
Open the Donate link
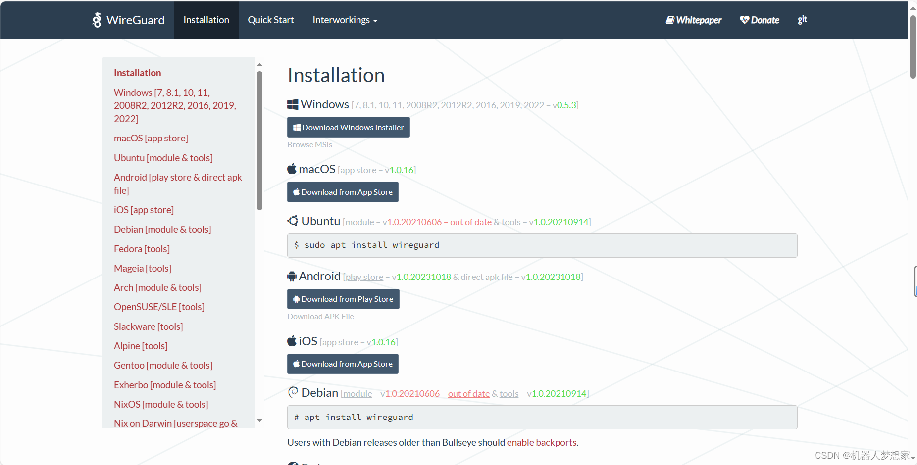[x=760, y=20]
